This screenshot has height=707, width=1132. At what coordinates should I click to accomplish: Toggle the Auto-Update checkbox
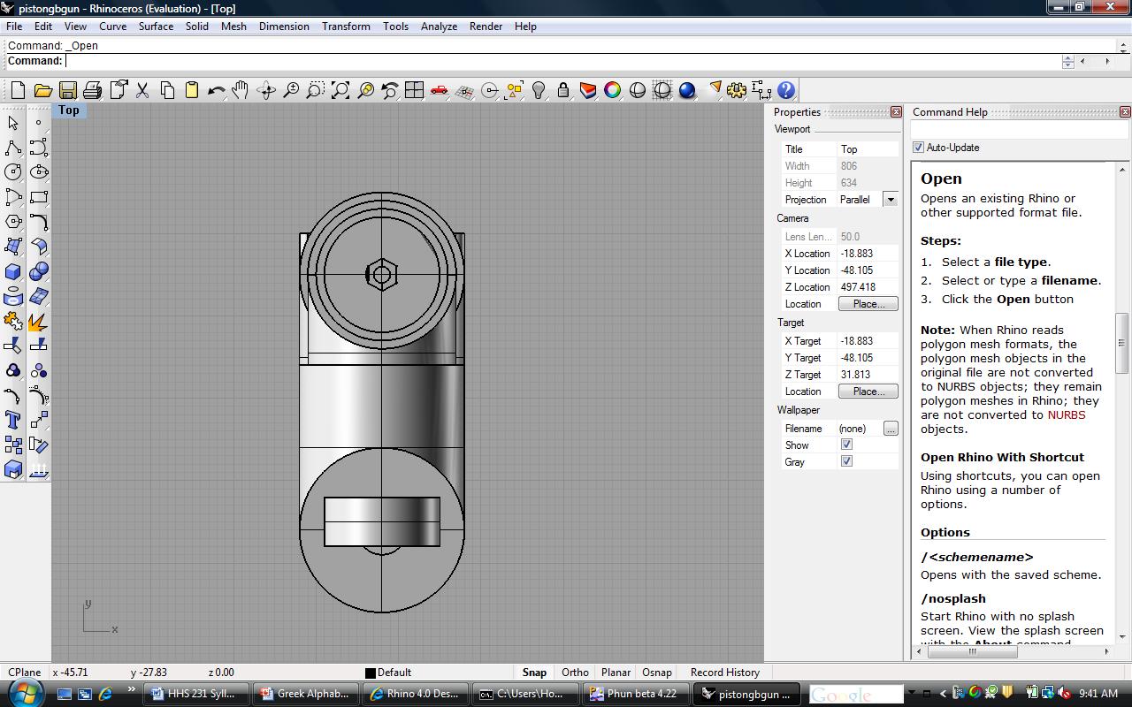click(918, 148)
